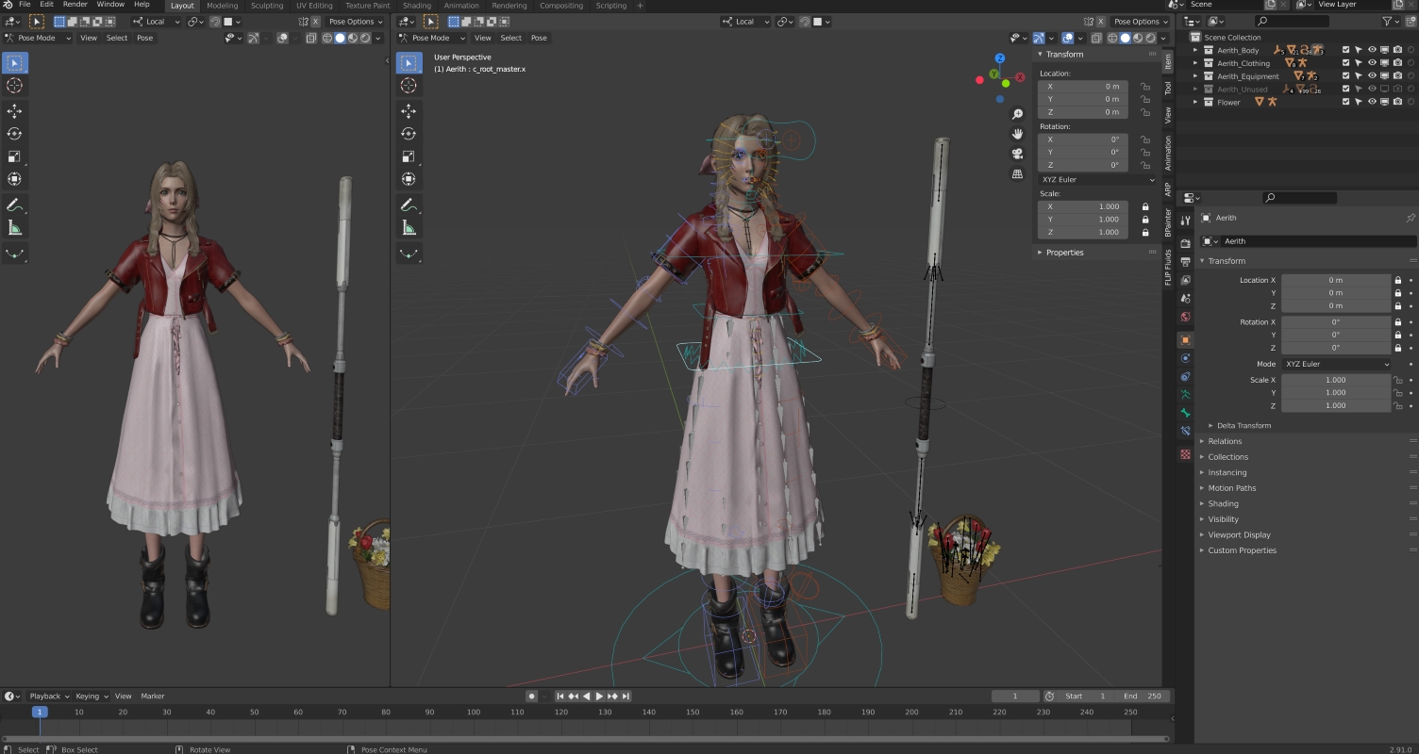This screenshot has width=1419, height=754.
Task: Click the current frame marker on timeline
Action: 40,712
